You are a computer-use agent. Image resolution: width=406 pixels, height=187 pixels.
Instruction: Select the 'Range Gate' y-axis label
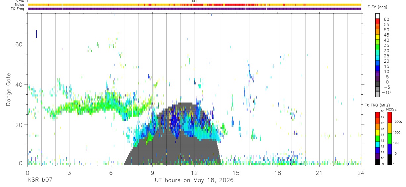(9, 89)
